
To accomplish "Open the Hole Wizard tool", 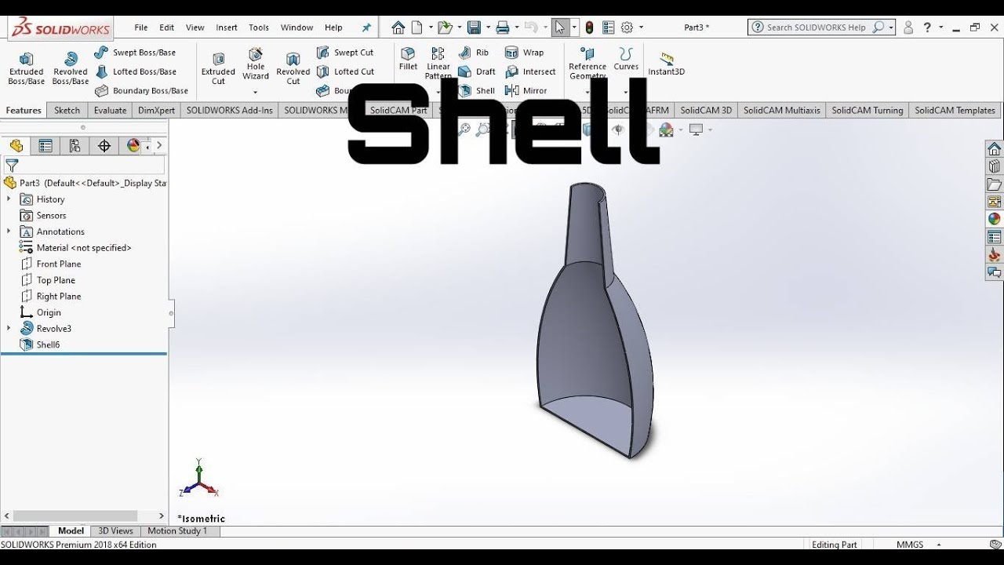I will [256, 64].
